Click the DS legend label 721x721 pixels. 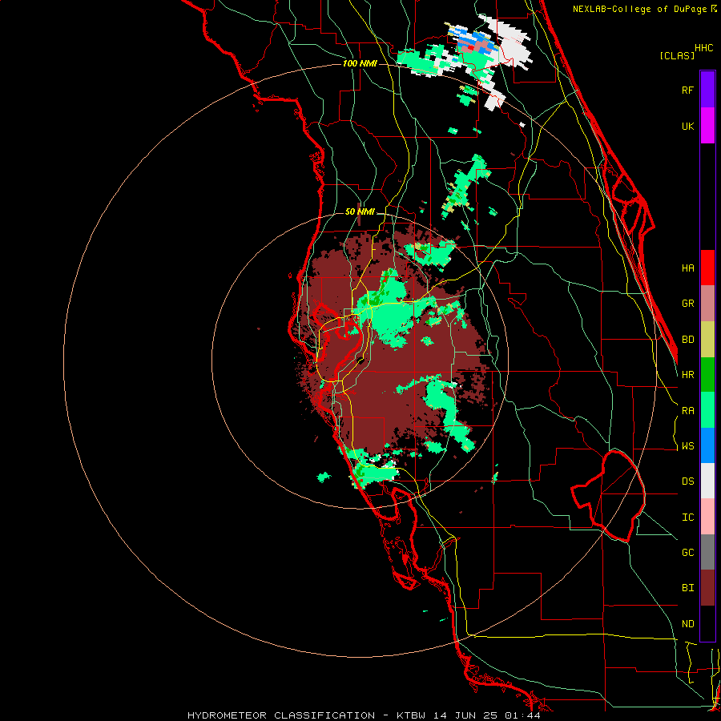pos(687,481)
